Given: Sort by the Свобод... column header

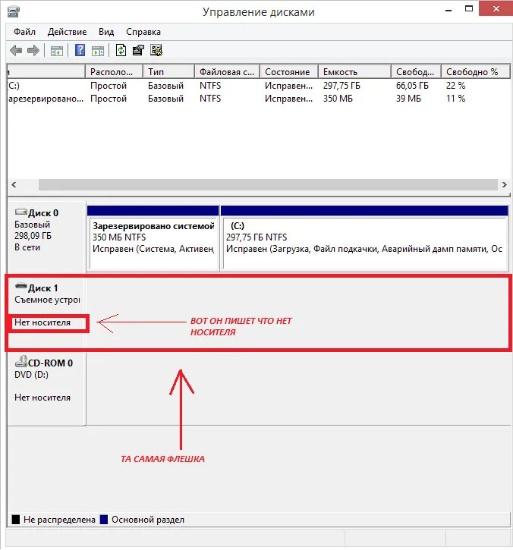Looking at the screenshot, I should click(x=416, y=71).
